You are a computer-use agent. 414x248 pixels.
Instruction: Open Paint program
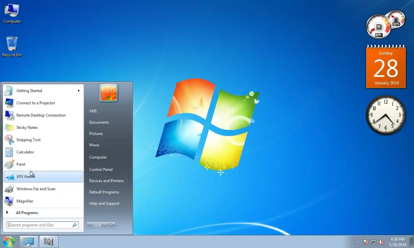[43, 164]
